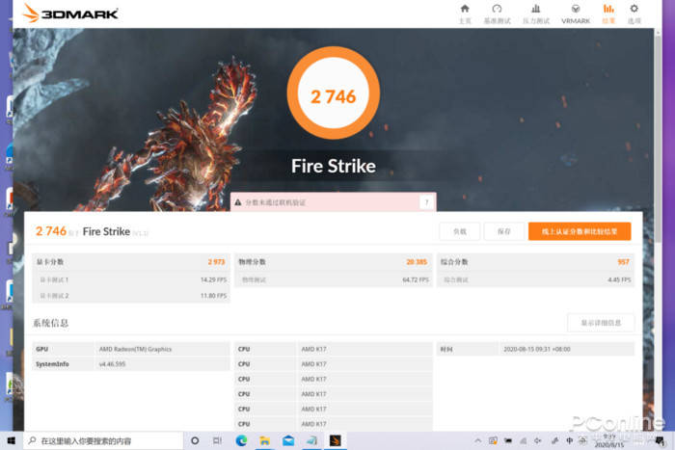
Task: Click the 3DMark logo in header
Action: (x=70, y=13)
